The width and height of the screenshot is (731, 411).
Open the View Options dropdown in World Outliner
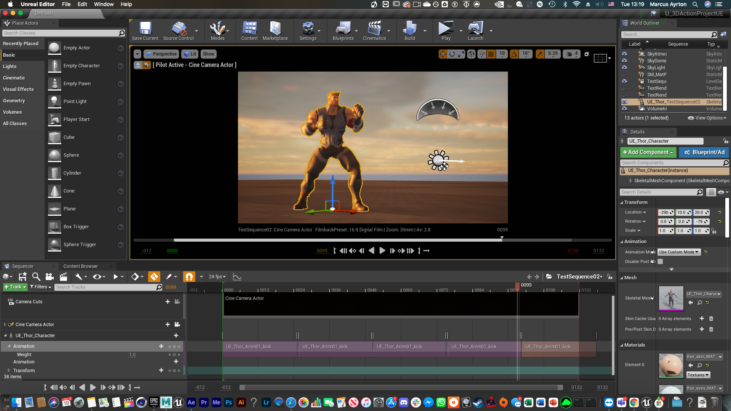pyautogui.click(x=707, y=118)
